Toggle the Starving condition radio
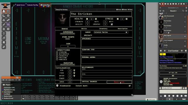Image resolution: width=188 pixels, height=105 pixels. pyautogui.click(x=57, y=52)
